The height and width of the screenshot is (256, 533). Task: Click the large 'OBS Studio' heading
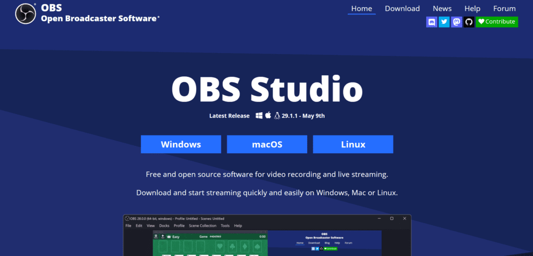point(267,89)
